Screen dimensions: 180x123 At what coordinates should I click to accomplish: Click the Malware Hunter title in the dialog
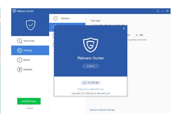click(x=91, y=58)
